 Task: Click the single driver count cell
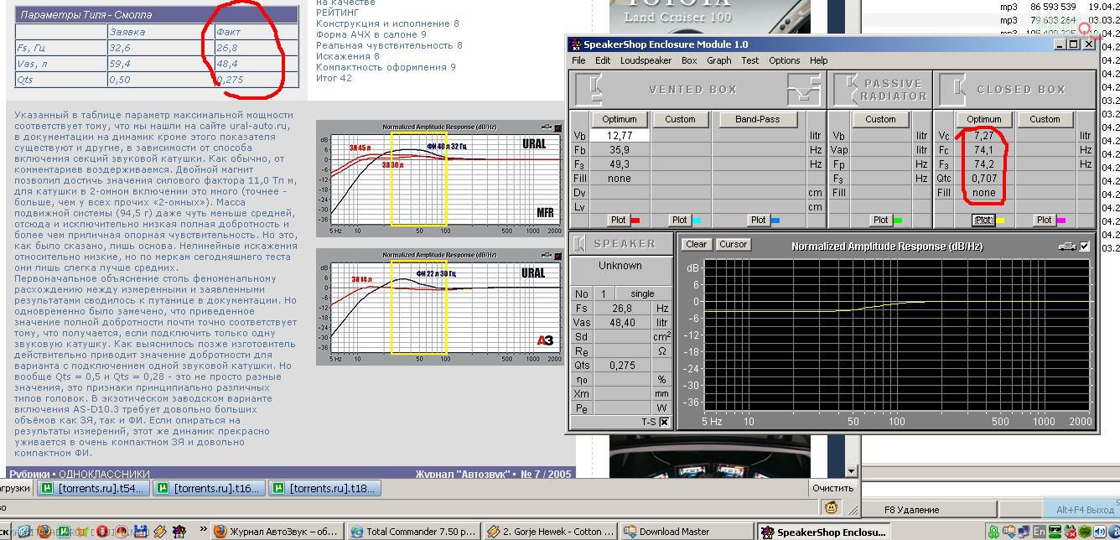tap(642, 293)
